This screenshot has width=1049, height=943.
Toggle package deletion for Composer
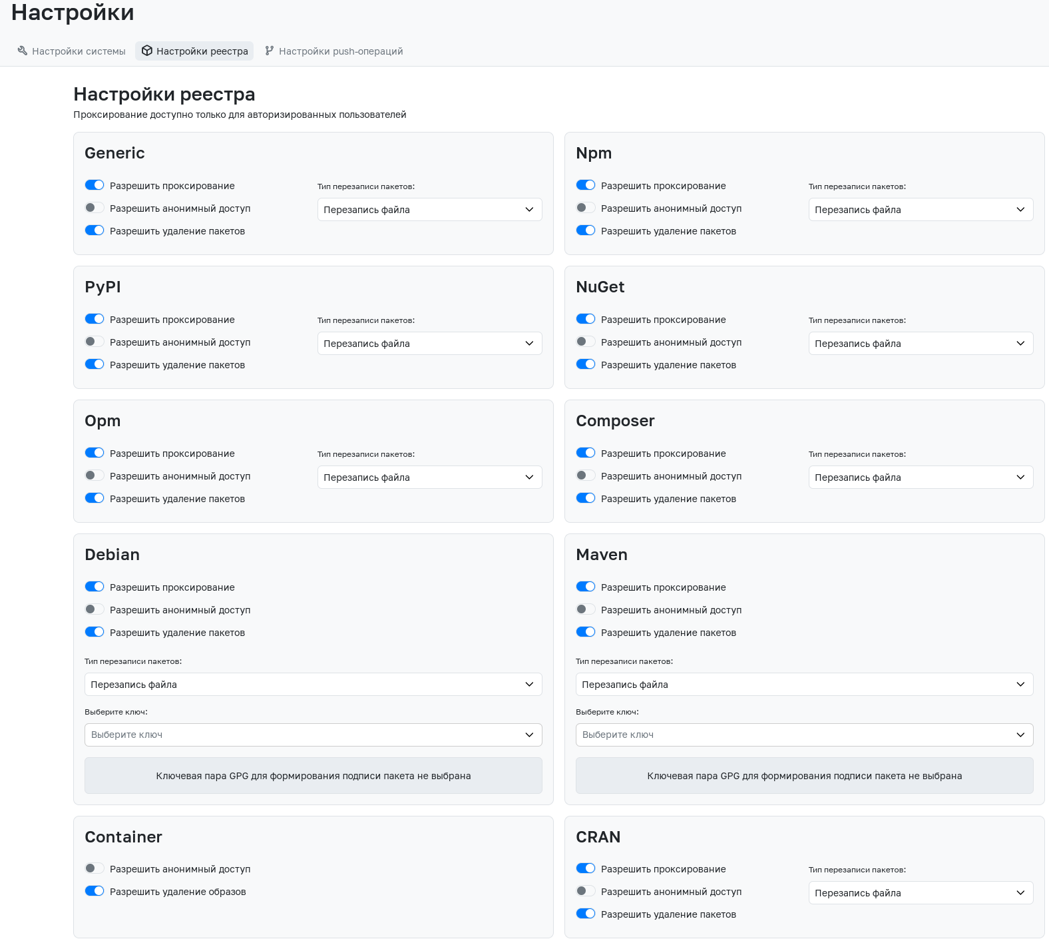click(586, 498)
